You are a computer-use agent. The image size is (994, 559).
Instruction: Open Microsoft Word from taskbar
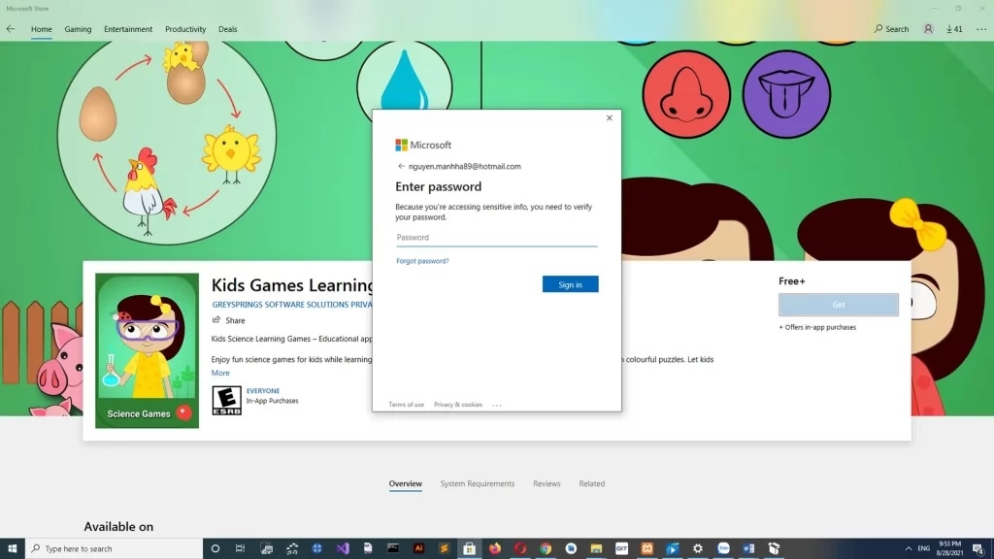pos(748,548)
